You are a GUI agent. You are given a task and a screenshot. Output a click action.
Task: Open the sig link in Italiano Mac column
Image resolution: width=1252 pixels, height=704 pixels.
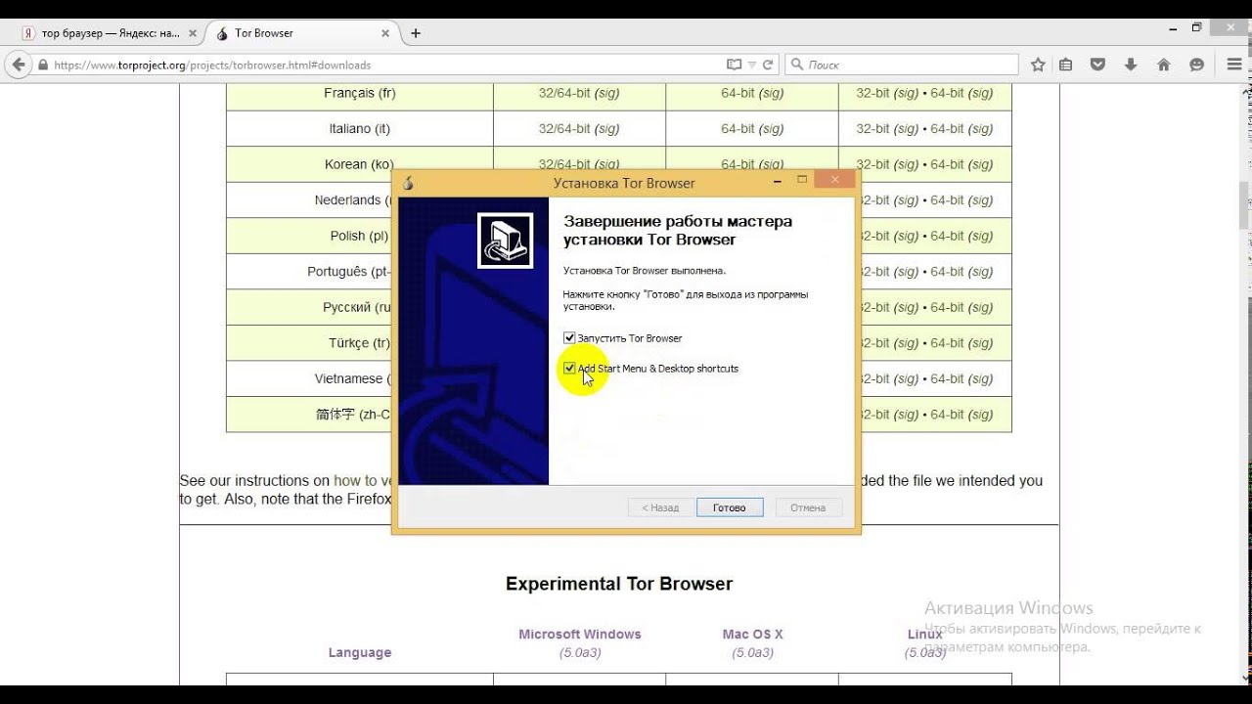pyautogui.click(x=772, y=129)
